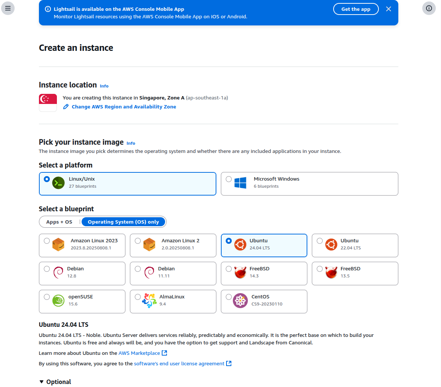Open the help info panel top right
Screen dimensions: 441x387
click(429, 8)
